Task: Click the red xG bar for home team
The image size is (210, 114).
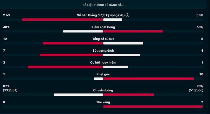Action: point(62,20)
